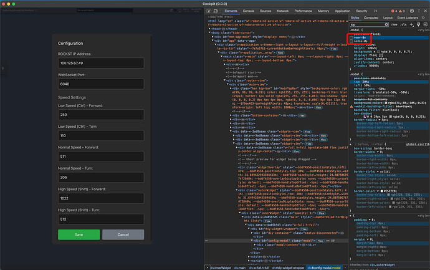Collapse the border-style shorthand

coord(378,171)
